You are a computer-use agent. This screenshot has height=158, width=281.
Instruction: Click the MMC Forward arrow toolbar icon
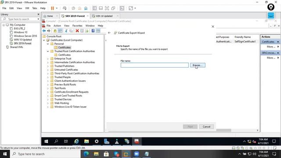pyautogui.click(x=49, y=31)
